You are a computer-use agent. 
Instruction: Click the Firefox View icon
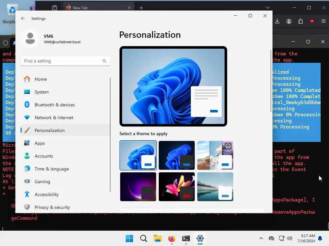click(x=55, y=8)
